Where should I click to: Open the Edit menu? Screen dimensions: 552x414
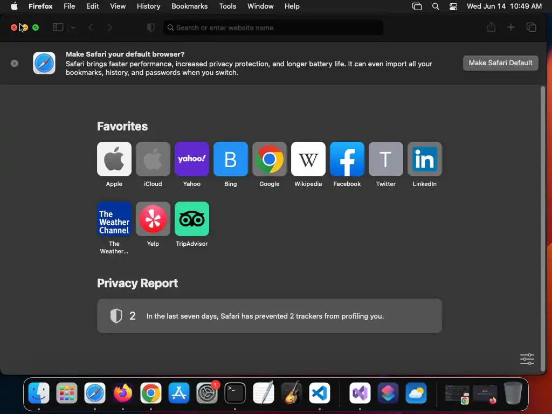93,6
